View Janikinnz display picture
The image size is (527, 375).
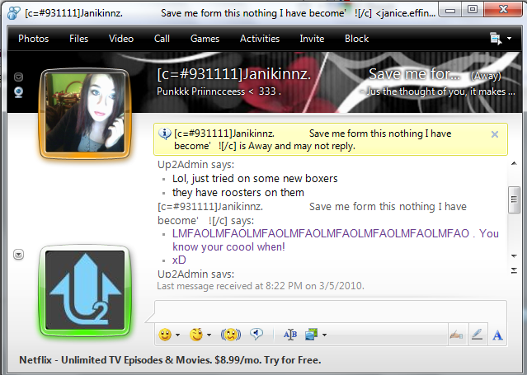click(x=85, y=113)
